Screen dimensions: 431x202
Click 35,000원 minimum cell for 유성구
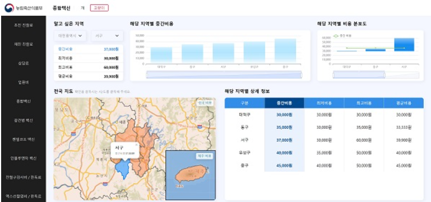click(324, 153)
